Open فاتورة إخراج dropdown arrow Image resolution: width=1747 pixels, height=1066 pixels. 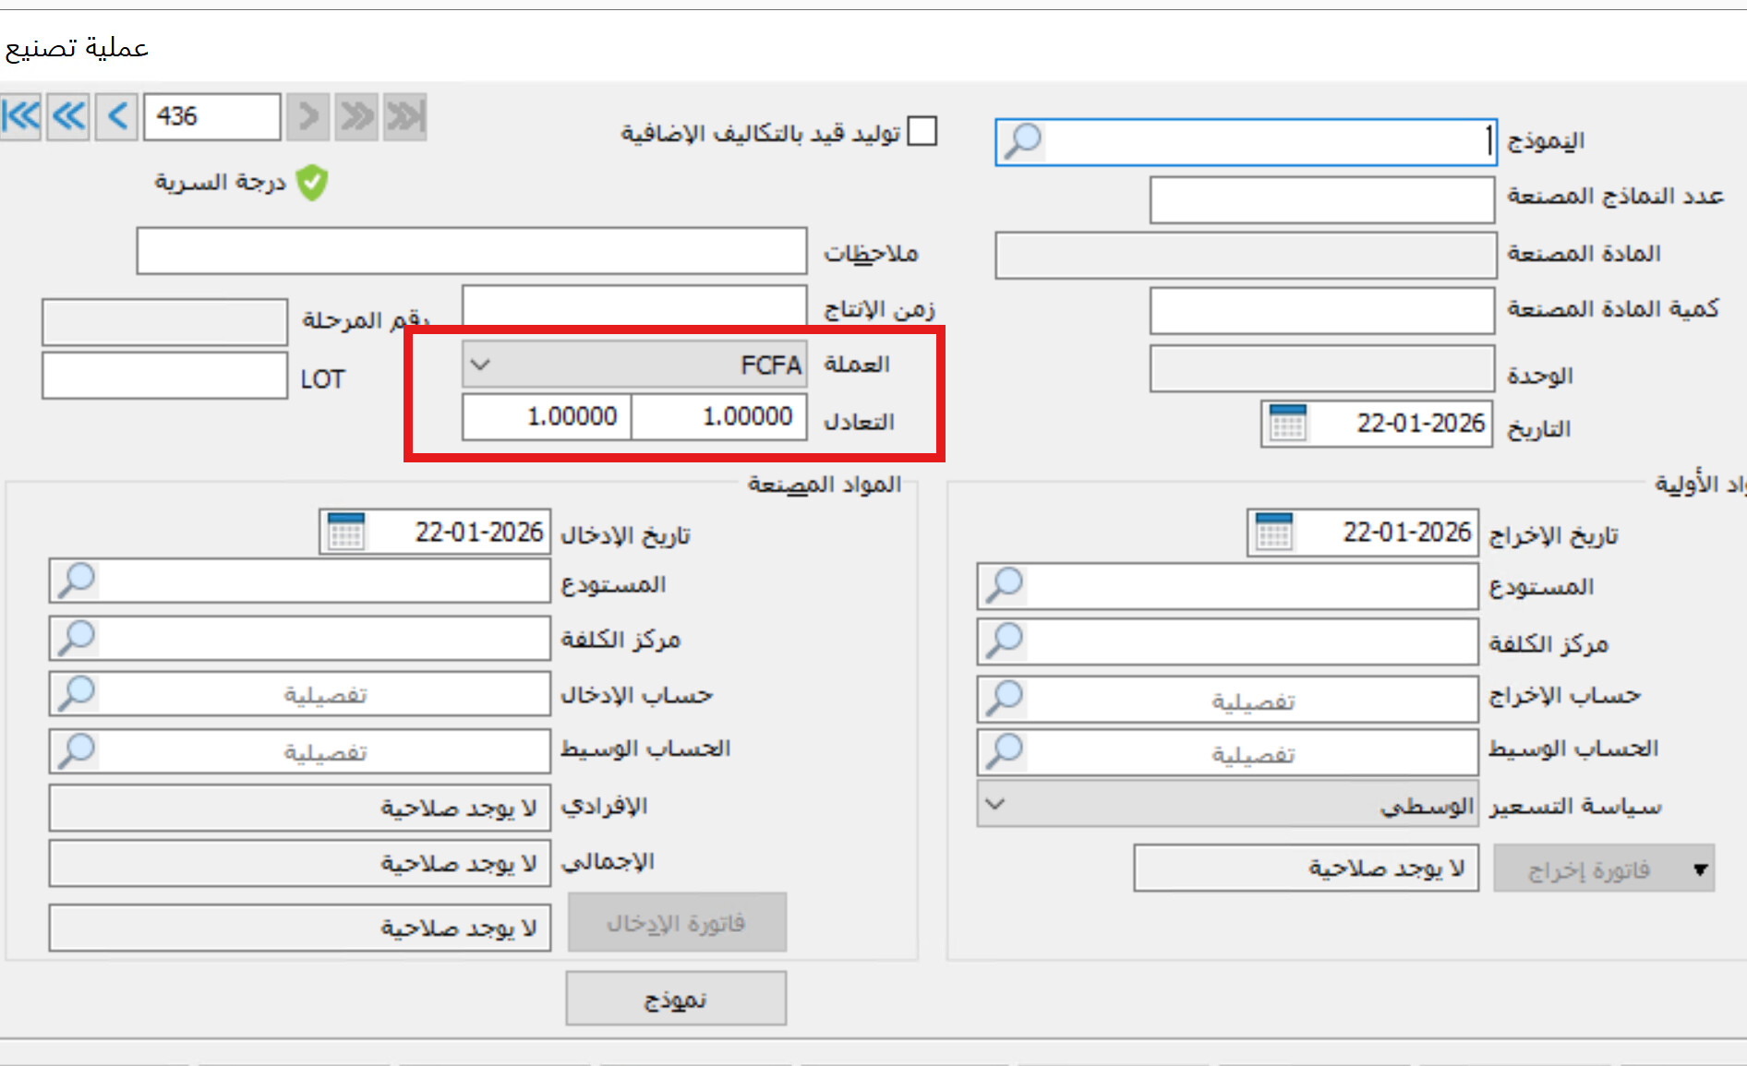tap(1700, 869)
